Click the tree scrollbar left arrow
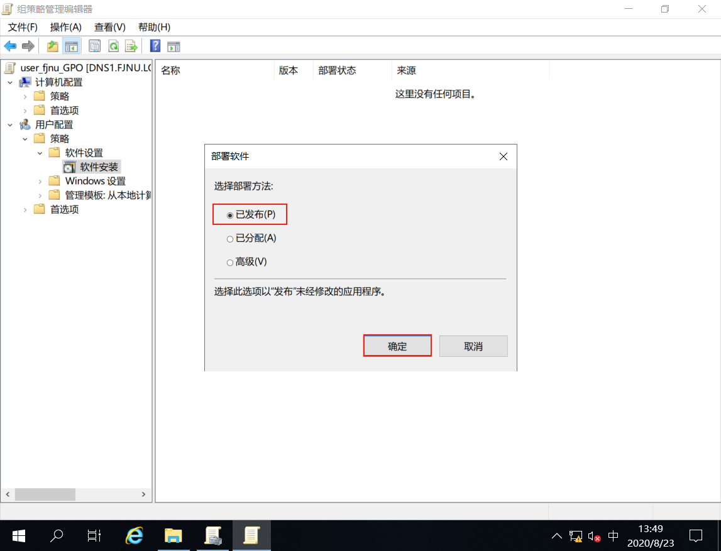The width and height of the screenshot is (721, 551). 8,494
